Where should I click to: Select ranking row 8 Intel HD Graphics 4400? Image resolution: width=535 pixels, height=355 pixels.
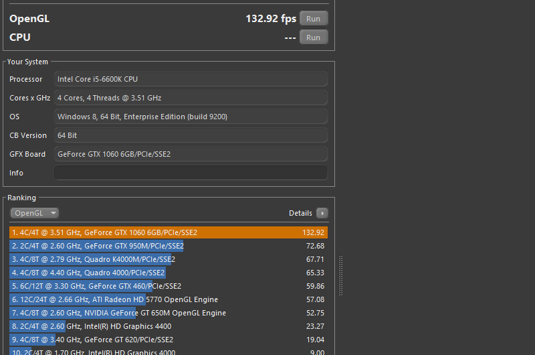pyautogui.click(x=169, y=326)
